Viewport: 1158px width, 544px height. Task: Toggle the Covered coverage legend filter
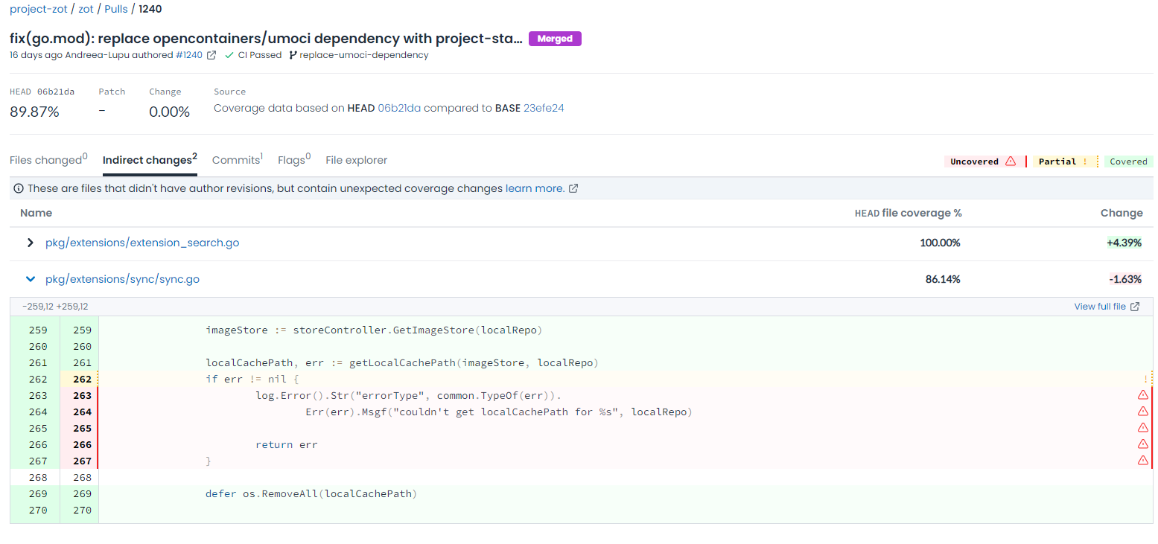1128,161
